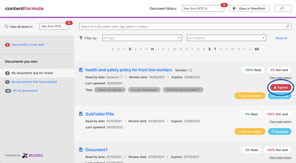296x163 pixels.
Task: Click the CENTER MANAGEMENT tag
Action: click(x=183, y=90)
